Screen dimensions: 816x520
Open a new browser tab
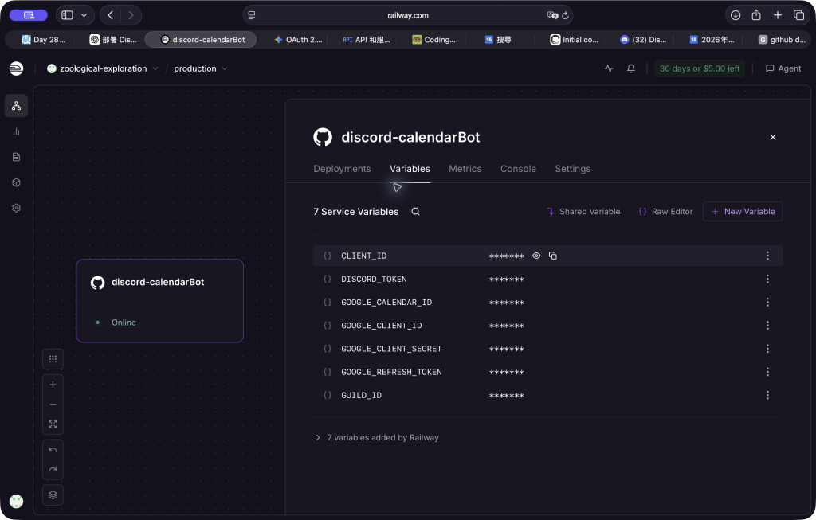(778, 16)
